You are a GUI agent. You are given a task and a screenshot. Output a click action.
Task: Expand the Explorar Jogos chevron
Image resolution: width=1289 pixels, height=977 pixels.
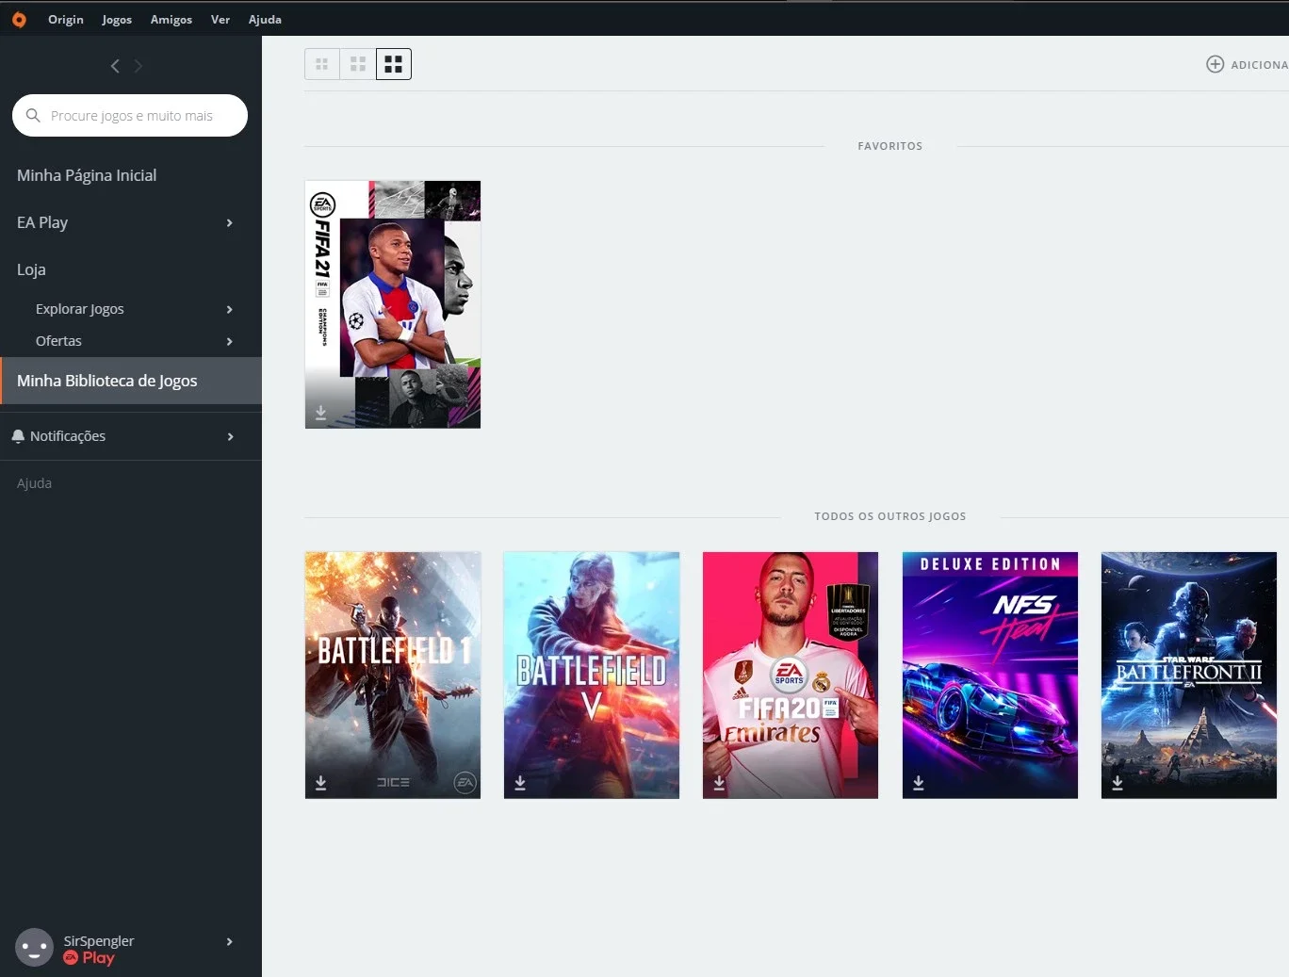coord(229,310)
